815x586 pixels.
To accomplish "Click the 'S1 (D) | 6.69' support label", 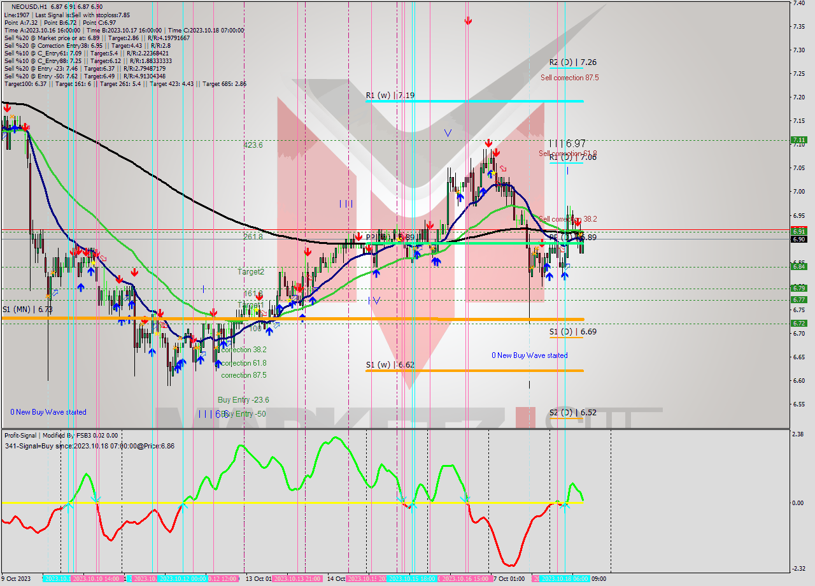I will tap(573, 332).
